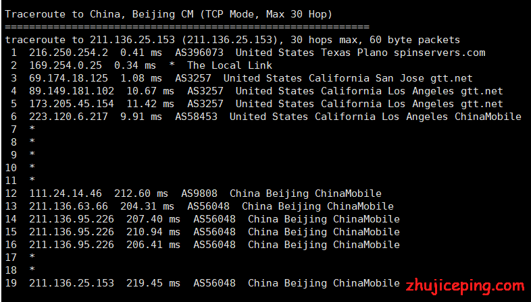
Task: Click IP address 216.250.254.2
Action: (68, 53)
